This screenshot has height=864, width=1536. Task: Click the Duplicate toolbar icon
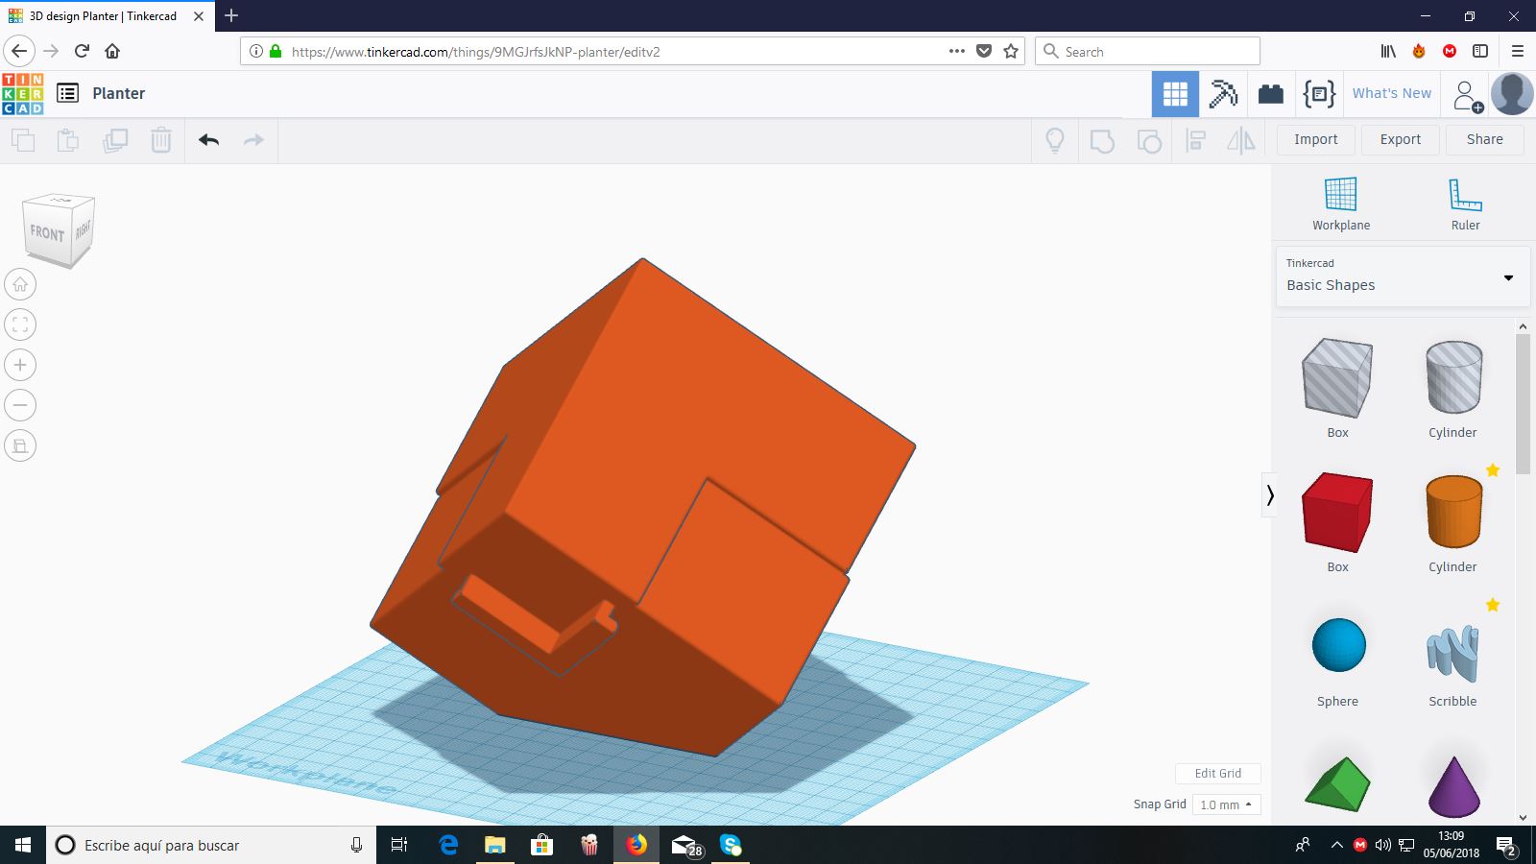point(115,140)
